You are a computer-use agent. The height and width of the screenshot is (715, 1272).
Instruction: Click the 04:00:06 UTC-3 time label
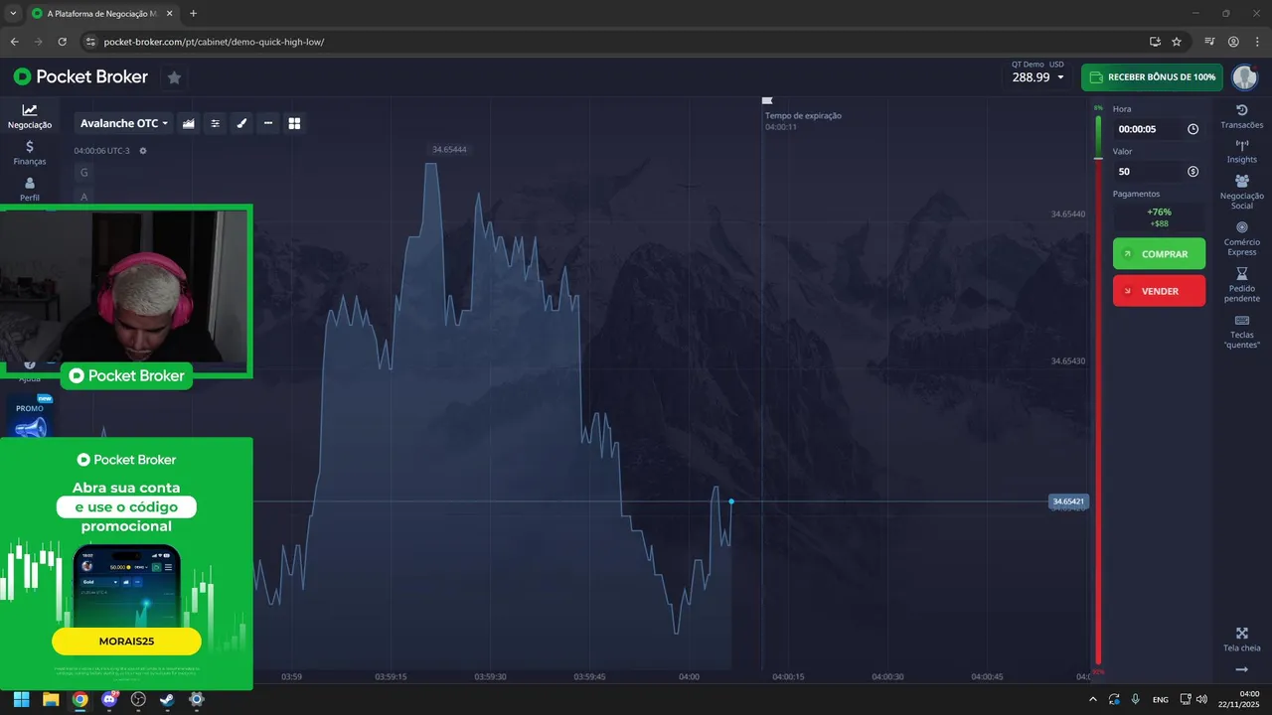(x=101, y=151)
